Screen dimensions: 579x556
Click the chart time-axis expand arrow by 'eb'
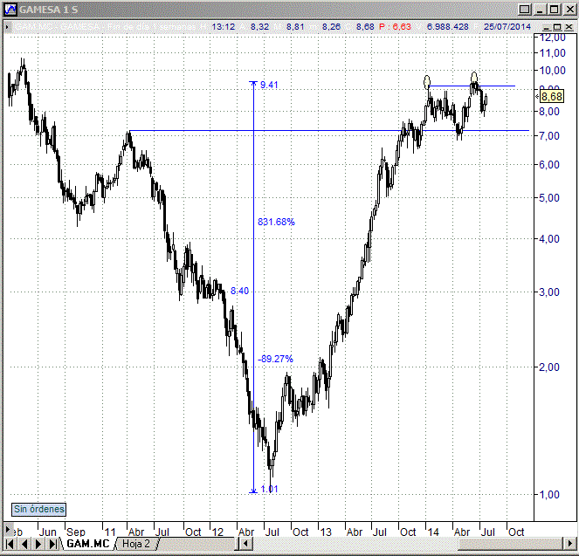point(7,530)
